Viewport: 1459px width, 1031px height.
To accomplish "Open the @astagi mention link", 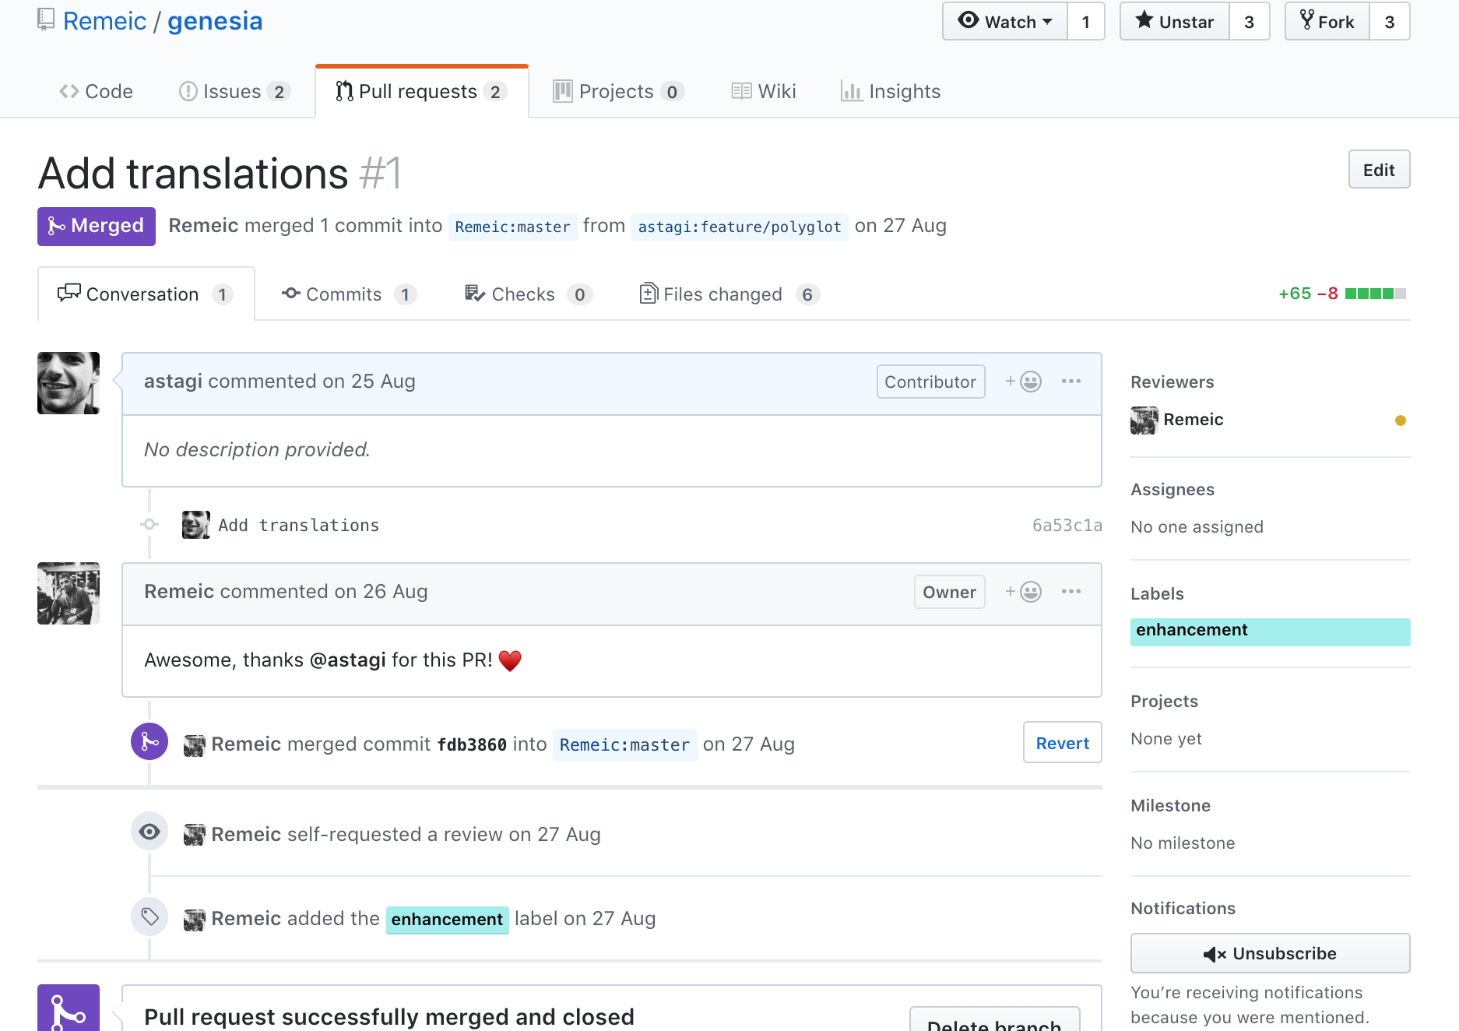I will [x=348, y=660].
